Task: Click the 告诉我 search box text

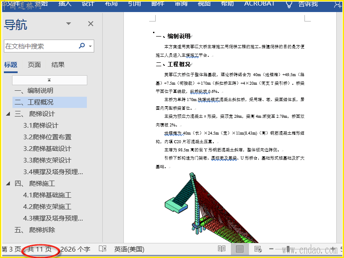Action: coord(308,3)
